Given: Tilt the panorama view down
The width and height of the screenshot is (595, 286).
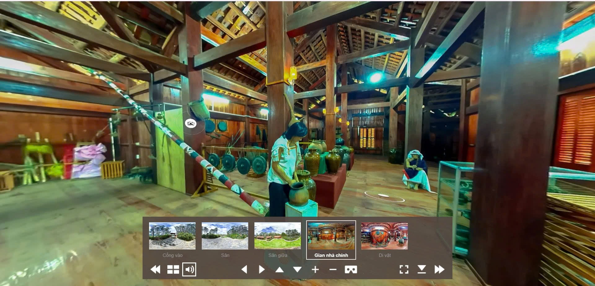Looking at the screenshot, I should pos(297,270).
